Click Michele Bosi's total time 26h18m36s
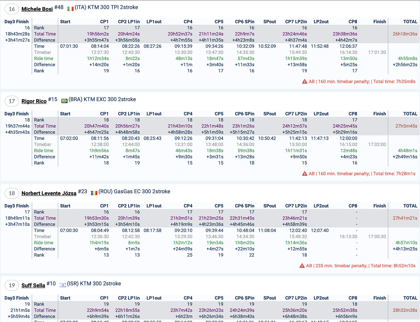 [x=405, y=34]
